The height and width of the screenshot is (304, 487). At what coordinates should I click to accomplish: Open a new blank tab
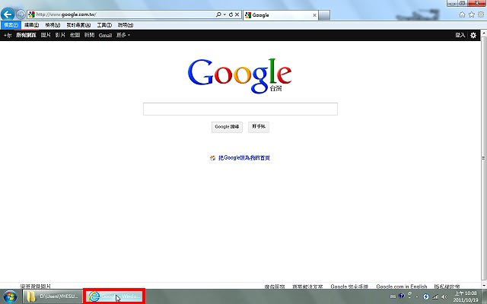tap(324, 15)
